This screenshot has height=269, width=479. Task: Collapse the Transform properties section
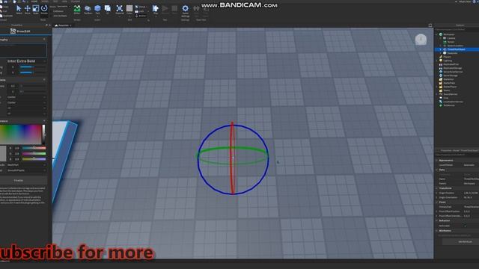pos(436,188)
